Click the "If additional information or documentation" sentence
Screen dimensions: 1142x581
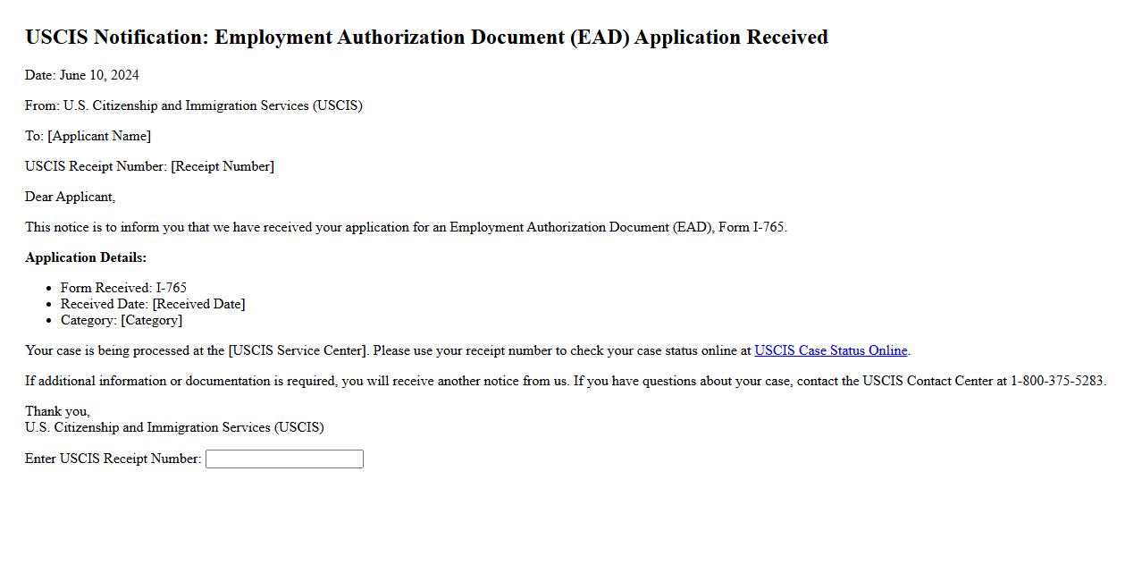point(295,381)
